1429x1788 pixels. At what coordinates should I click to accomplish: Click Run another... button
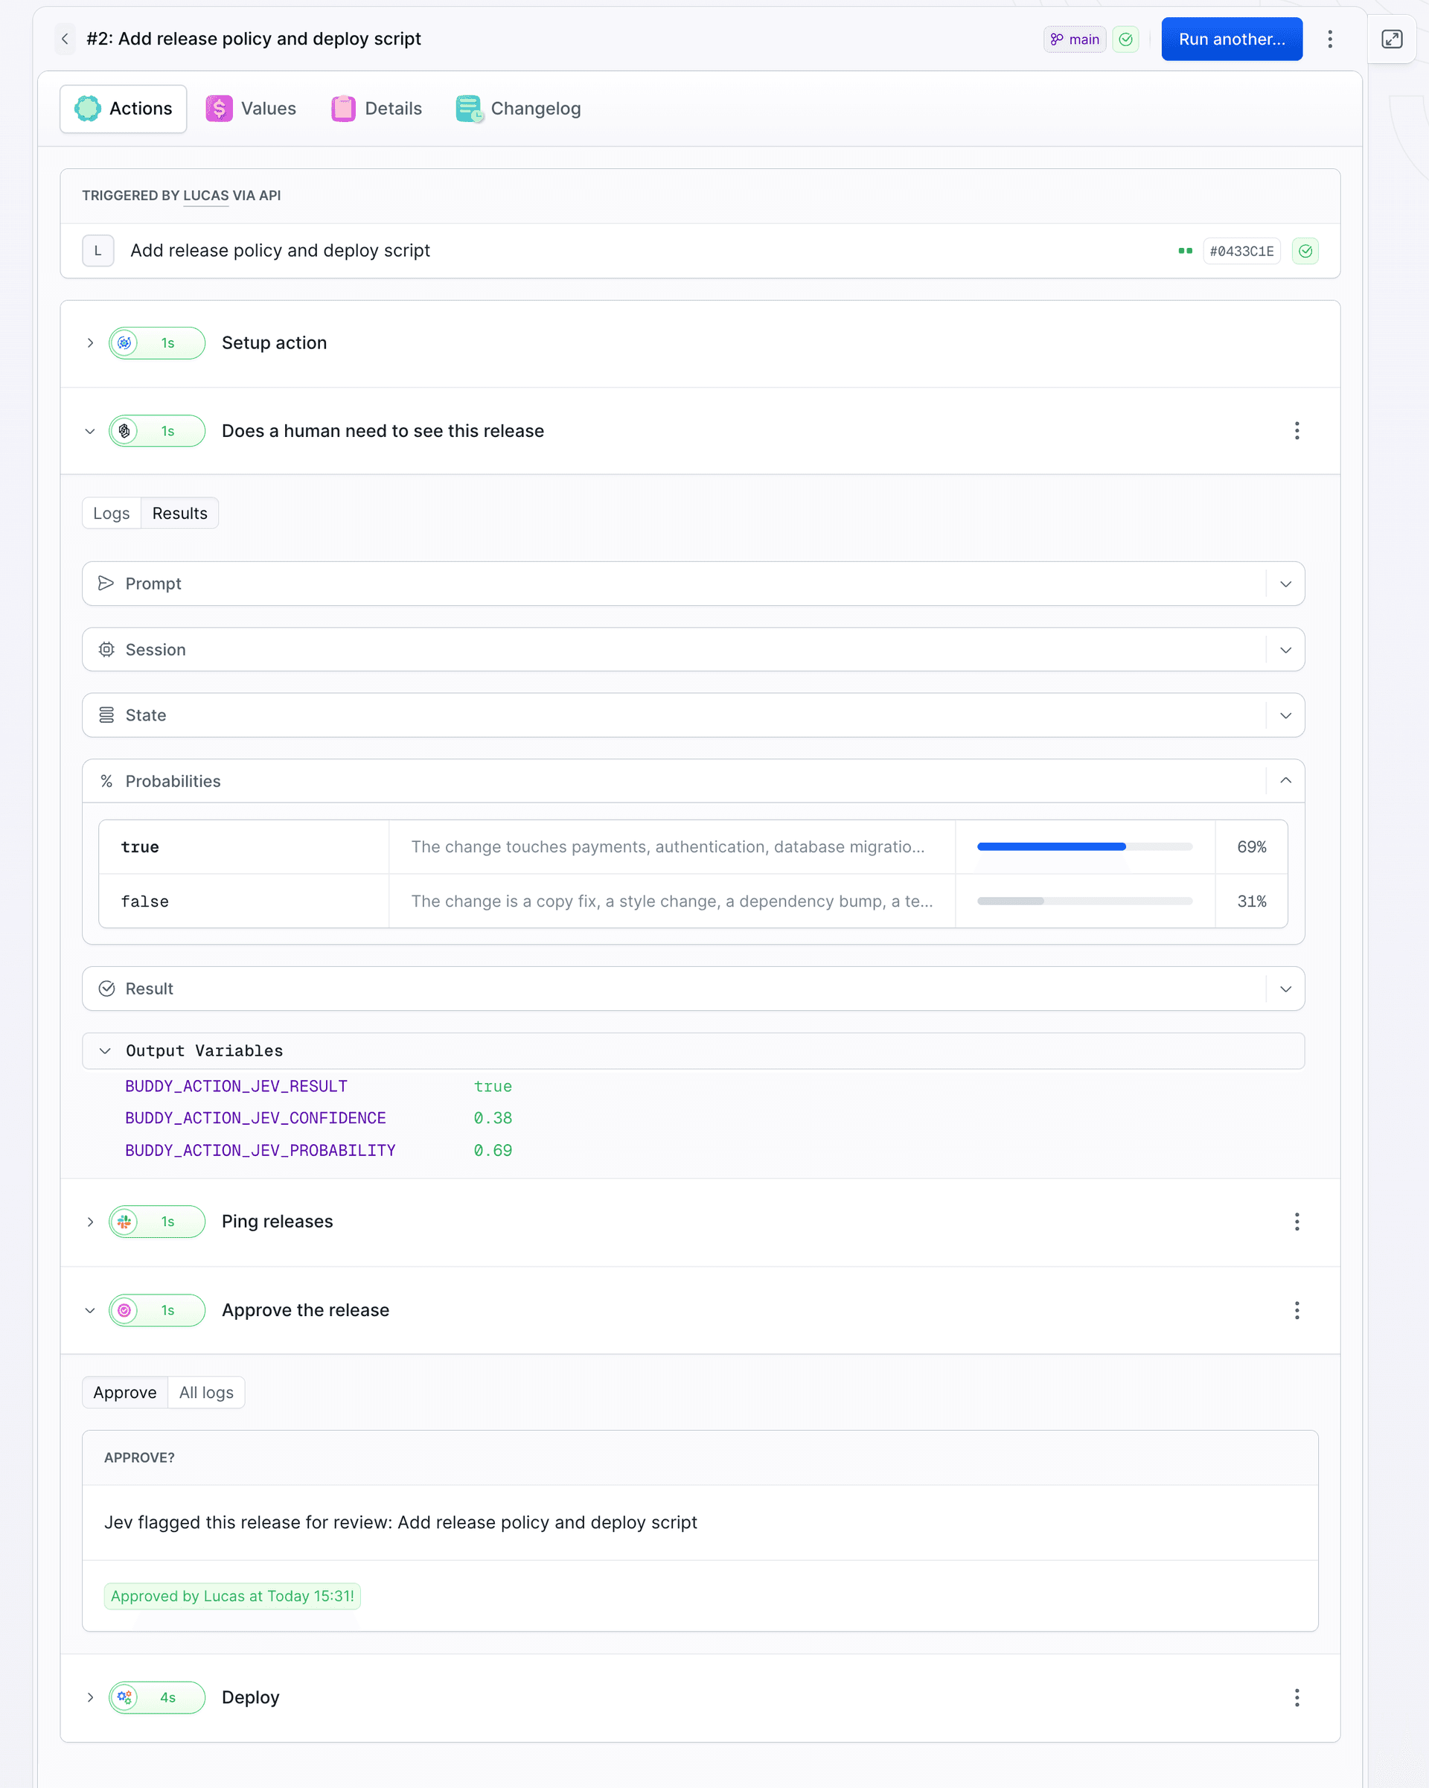pyautogui.click(x=1232, y=39)
